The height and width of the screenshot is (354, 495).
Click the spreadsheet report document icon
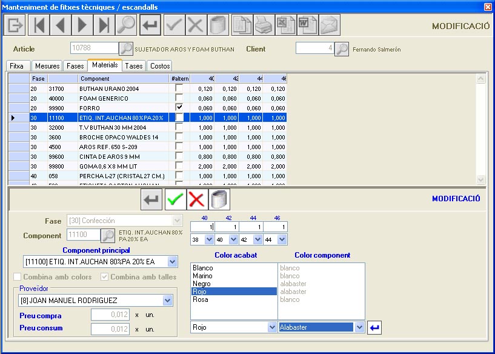[x=242, y=25]
